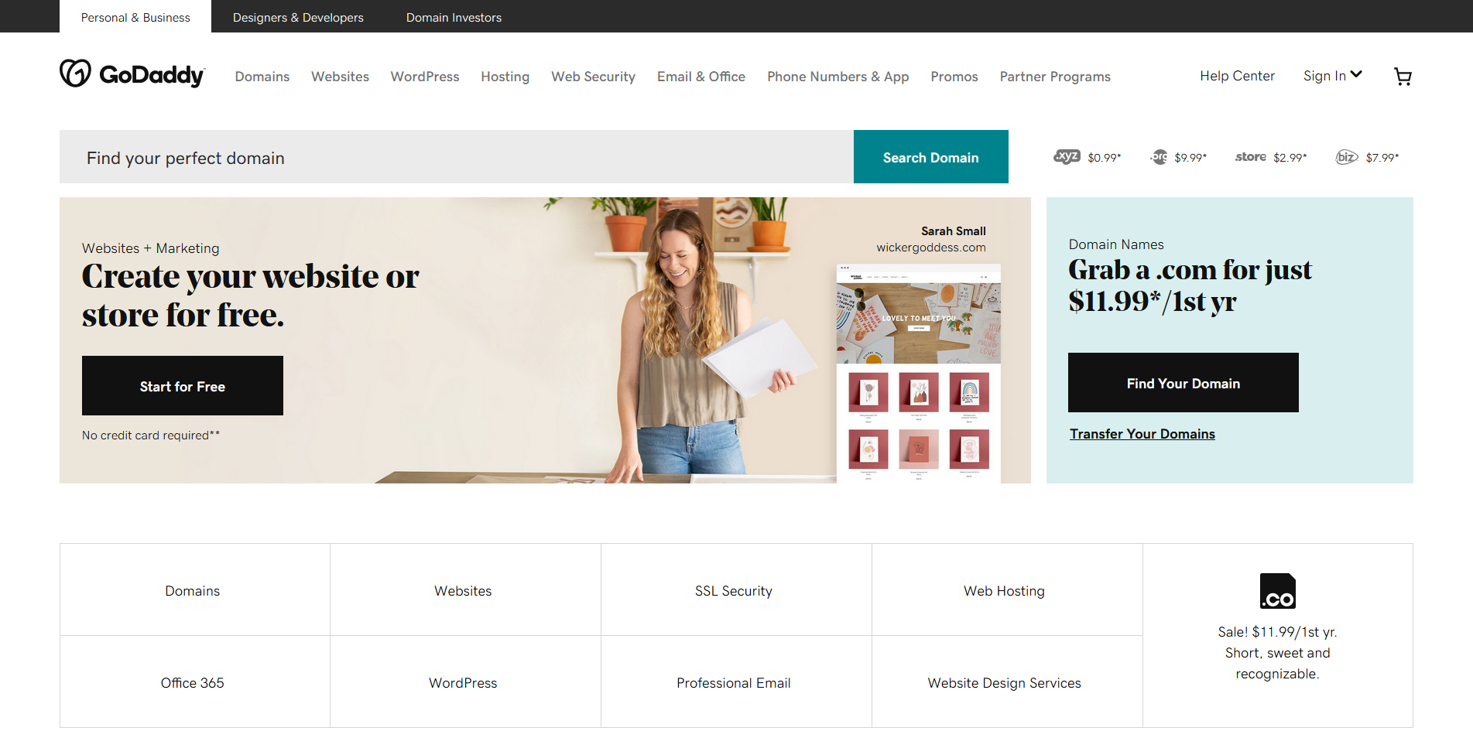The width and height of the screenshot is (1473, 748).
Task: Open the Websites tile
Action: coord(465,590)
